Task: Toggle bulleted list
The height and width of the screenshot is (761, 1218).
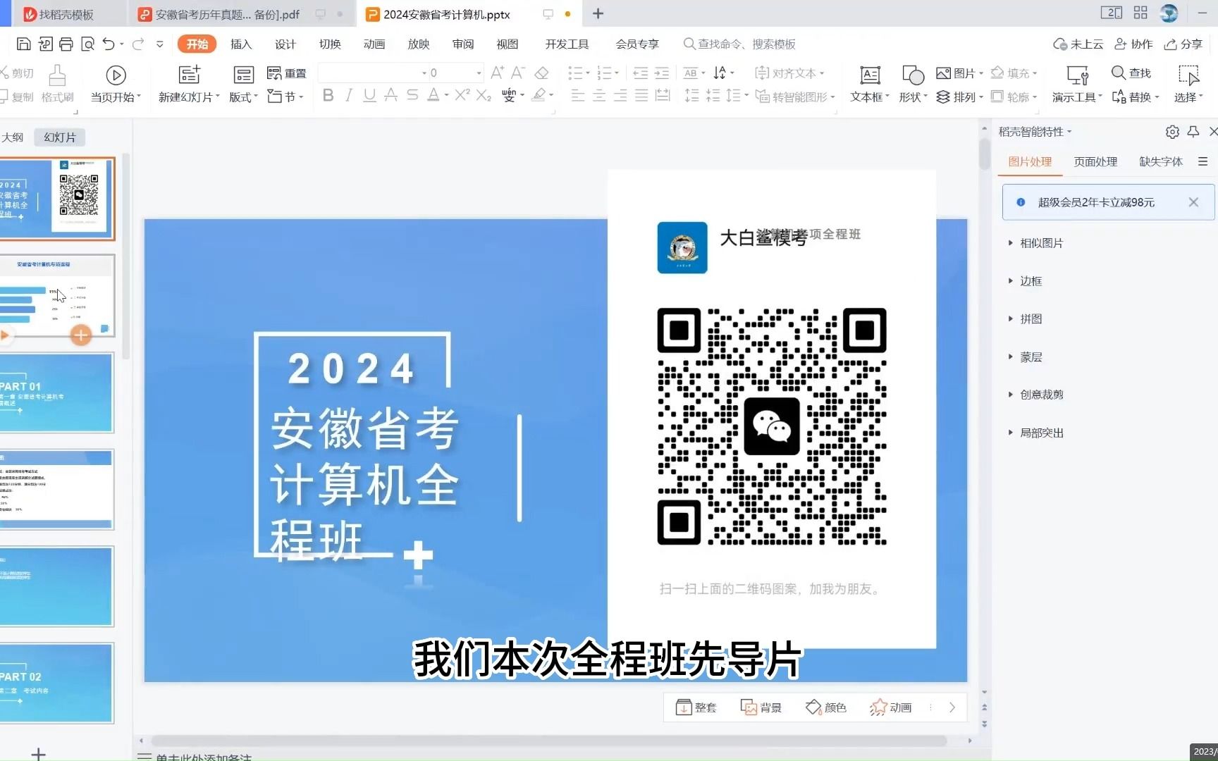Action: click(576, 73)
